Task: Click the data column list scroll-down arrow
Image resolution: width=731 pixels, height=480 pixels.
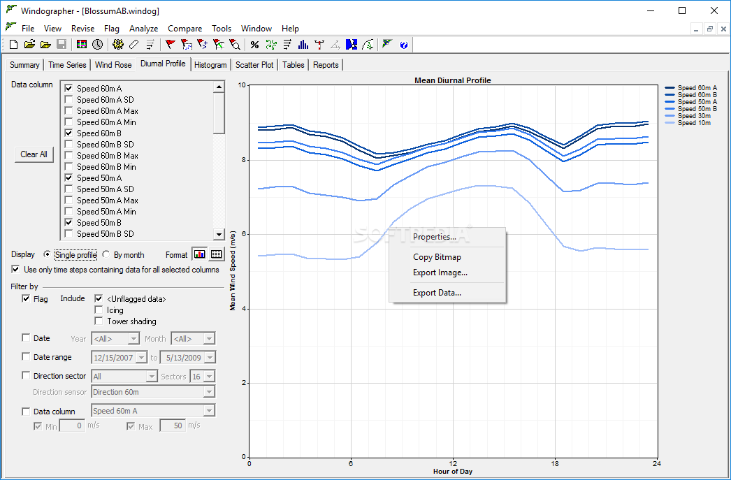Action: point(219,234)
